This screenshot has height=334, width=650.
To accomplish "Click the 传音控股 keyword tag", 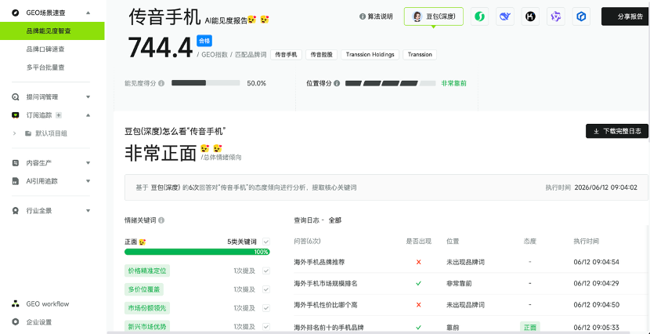I will [322, 55].
